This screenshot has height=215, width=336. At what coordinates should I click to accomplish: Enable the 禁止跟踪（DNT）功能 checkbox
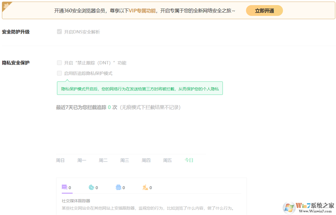pos(59,62)
